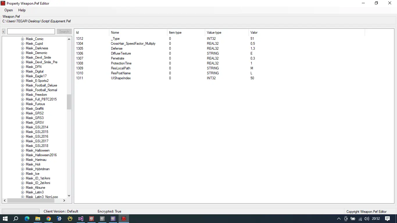Open the notification action center
Screen dimensions: 397x223
(388, 219)
